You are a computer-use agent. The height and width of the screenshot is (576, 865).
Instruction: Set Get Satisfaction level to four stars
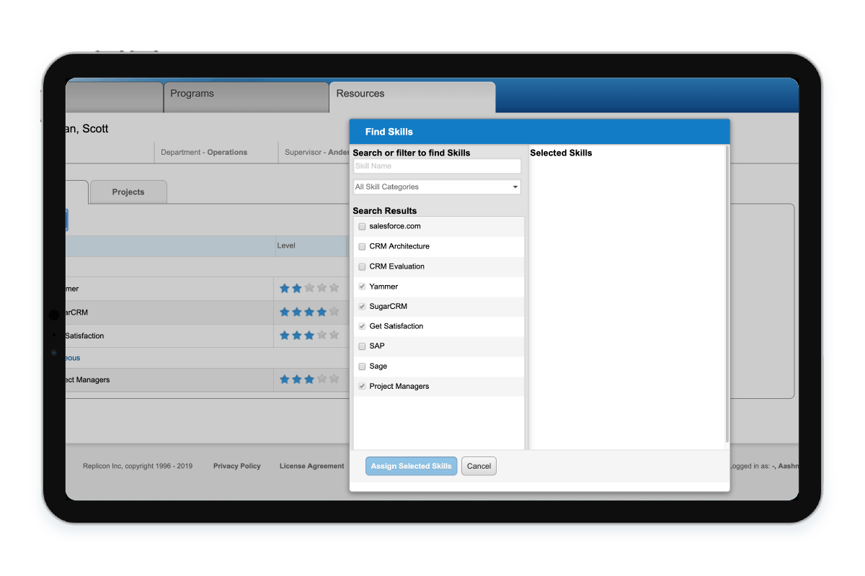pos(321,336)
